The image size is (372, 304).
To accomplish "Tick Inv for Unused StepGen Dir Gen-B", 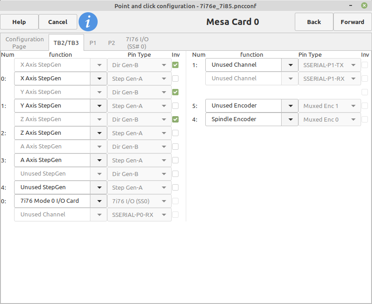I will [x=175, y=174].
